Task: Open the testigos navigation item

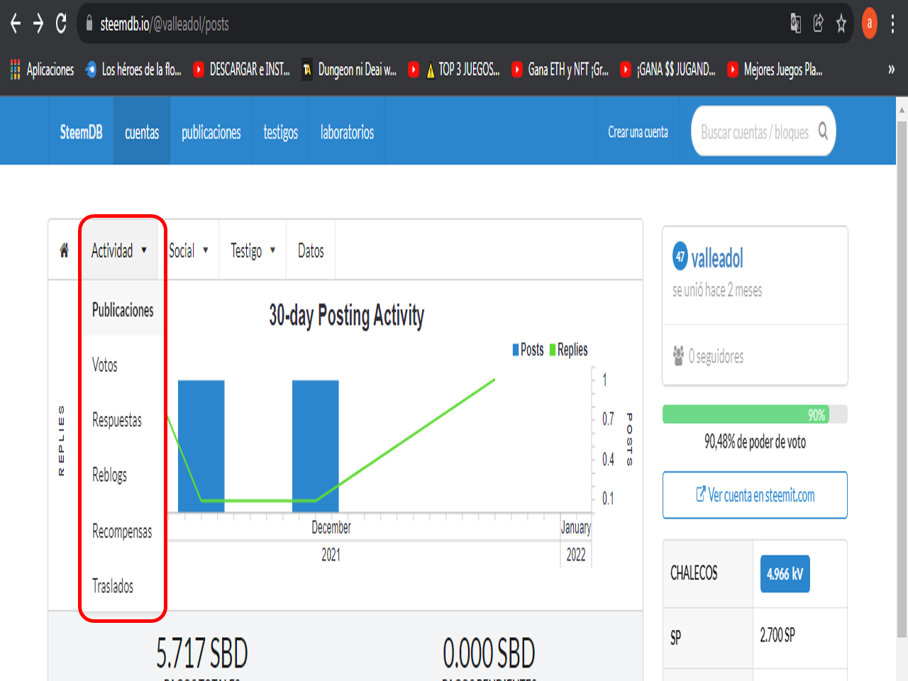Action: click(x=280, y=132)
